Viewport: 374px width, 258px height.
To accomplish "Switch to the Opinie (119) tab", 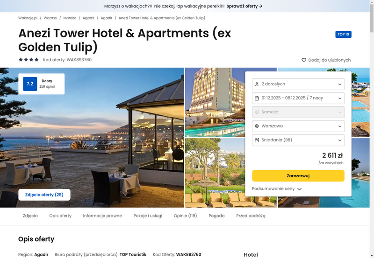I will coord(185,216).
